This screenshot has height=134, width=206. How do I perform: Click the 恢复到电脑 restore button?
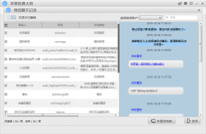(x=162, y=121)
